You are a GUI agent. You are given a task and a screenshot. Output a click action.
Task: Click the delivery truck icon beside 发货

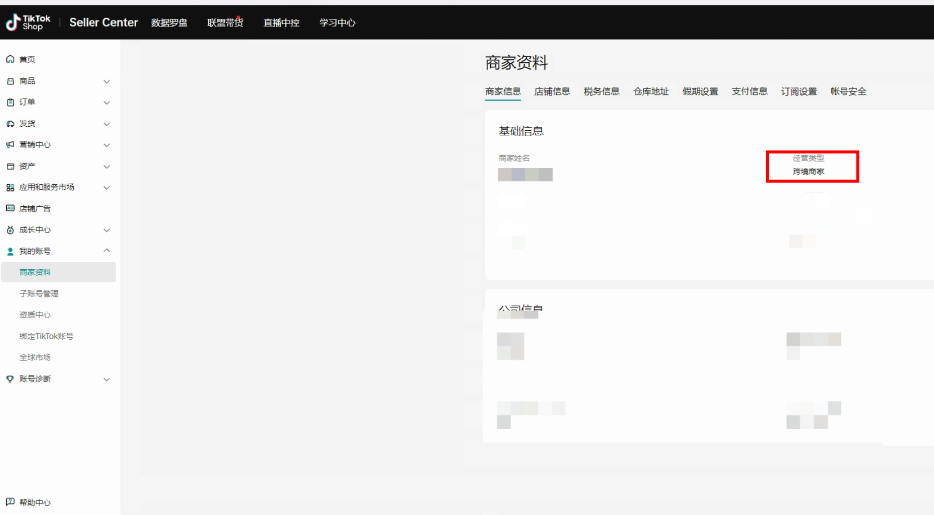tap(10, 123)
